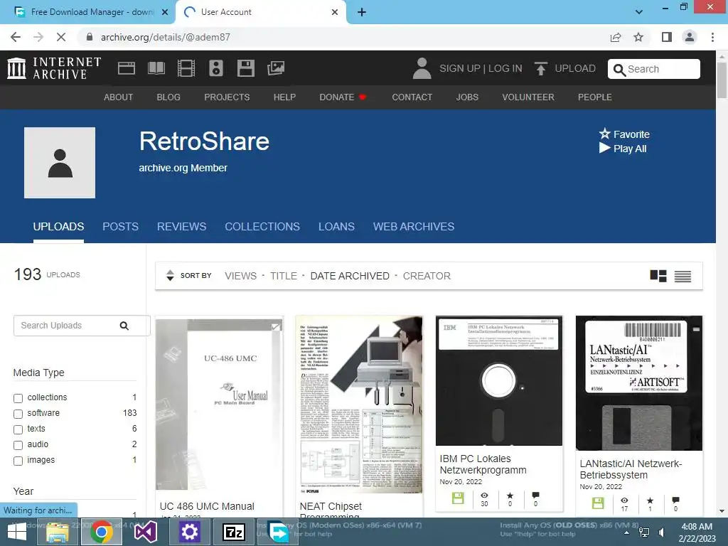Screen dimensions: 728x546
Task: Sort uploads by DATE ARCHIVED
Action: [x=350, y=276]
